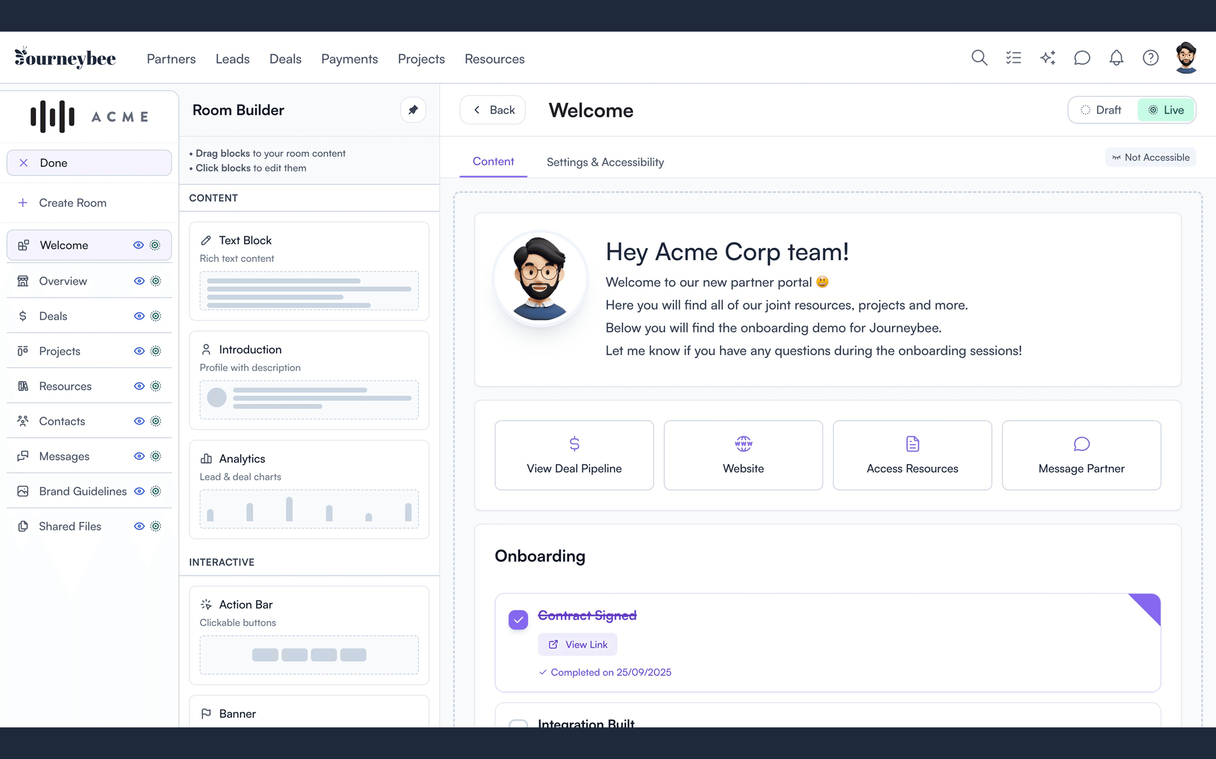Toggle visibility eye for the Overview room

tap(139, 281)
